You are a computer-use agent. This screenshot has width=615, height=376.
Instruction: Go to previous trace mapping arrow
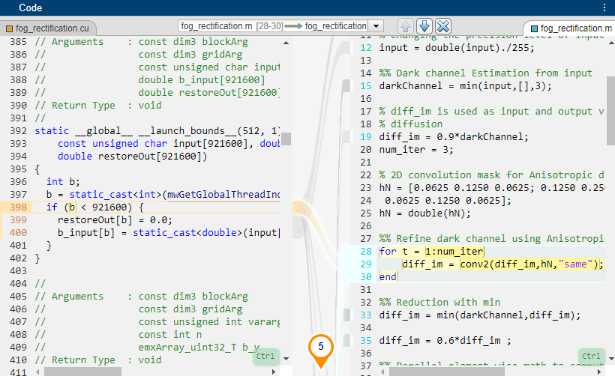[x=406, y=26]
